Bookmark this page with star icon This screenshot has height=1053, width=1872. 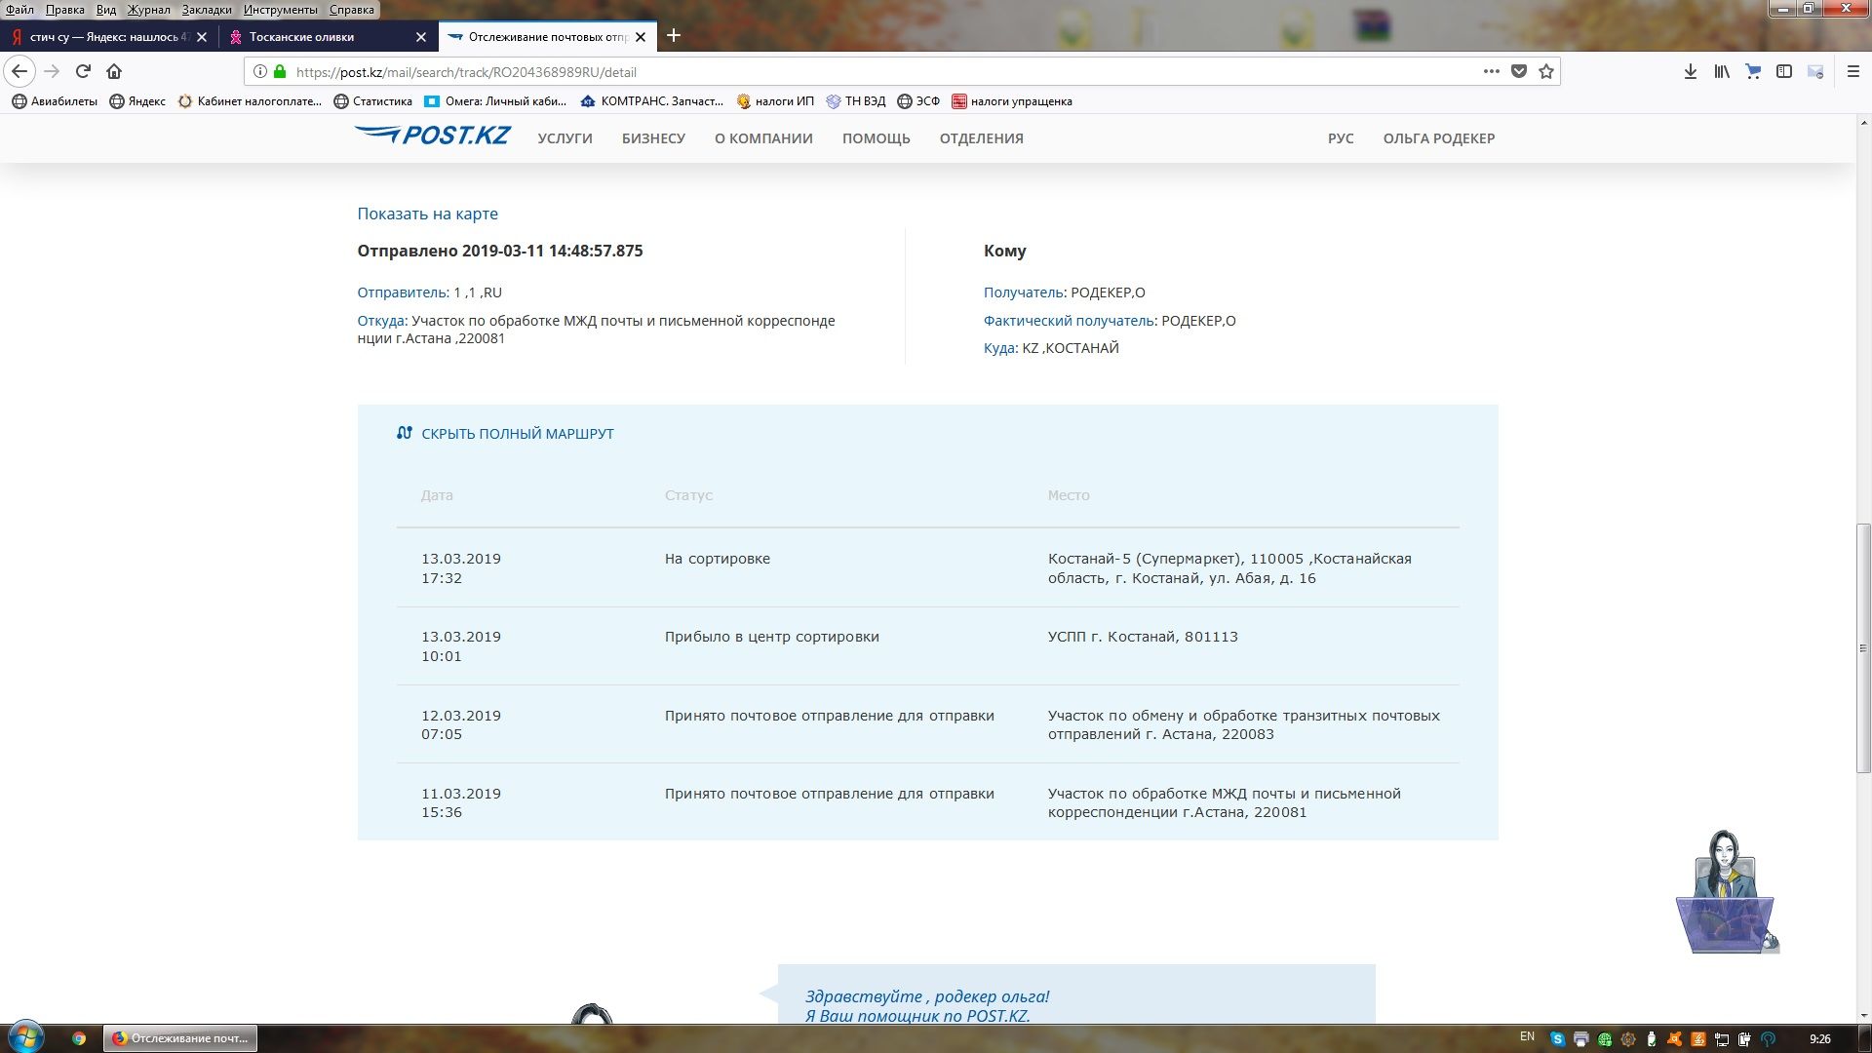pos(1546,71)
